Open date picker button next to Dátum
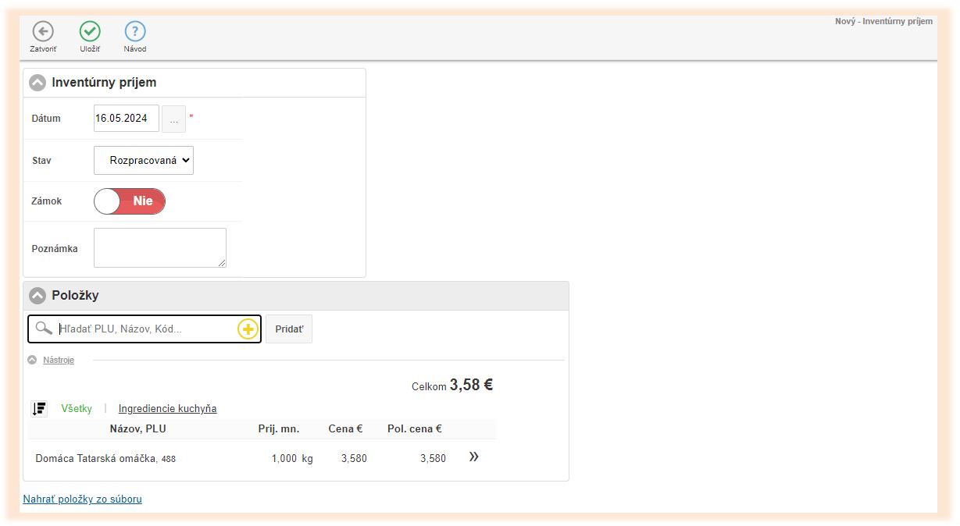Viewport: 960px width, 526px height. [x=173, y=119]
